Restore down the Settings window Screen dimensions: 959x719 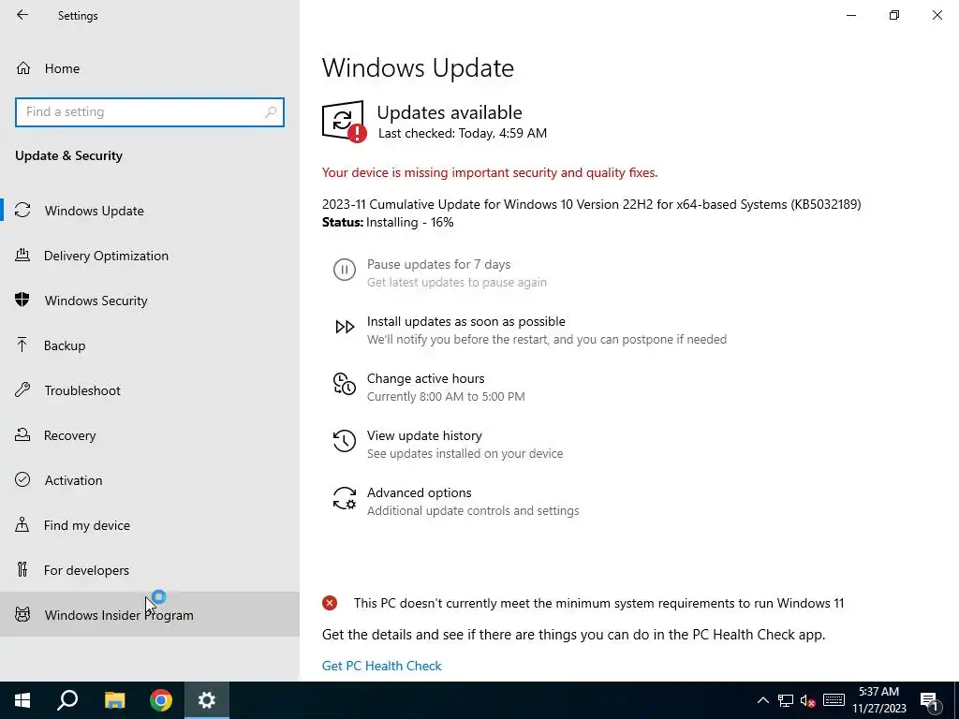[x=894, y=15]
